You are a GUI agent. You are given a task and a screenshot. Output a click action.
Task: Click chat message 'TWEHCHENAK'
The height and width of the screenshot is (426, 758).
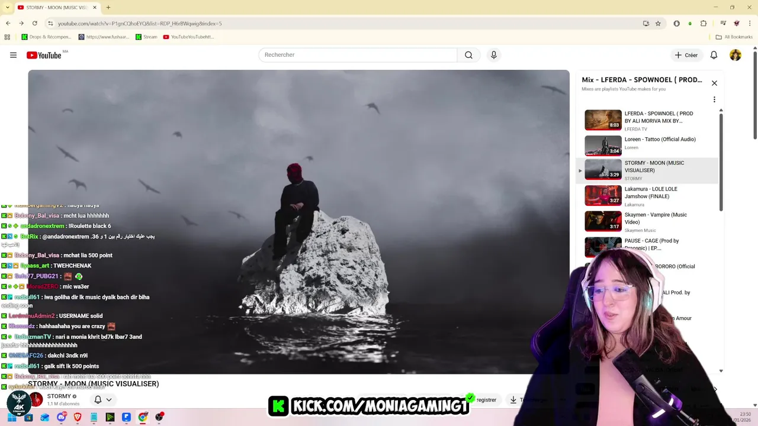[72, 266]
